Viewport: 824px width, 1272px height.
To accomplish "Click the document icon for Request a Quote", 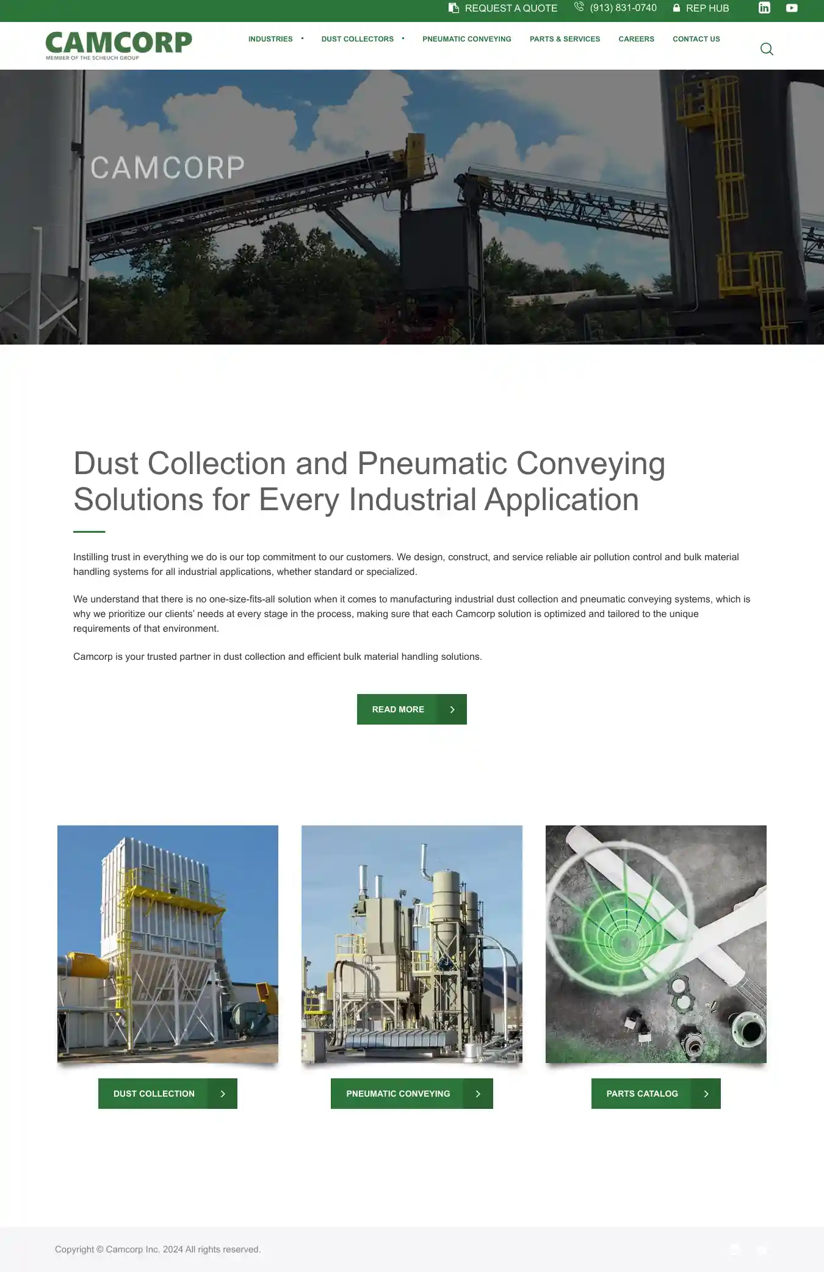I will point(454,8).
